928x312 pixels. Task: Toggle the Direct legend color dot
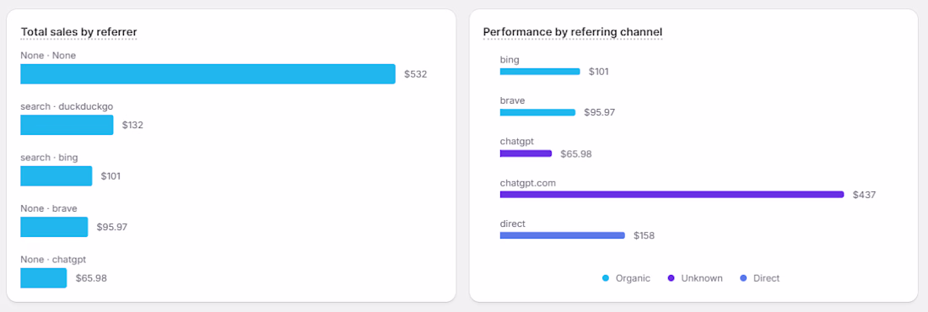[742, 278]
